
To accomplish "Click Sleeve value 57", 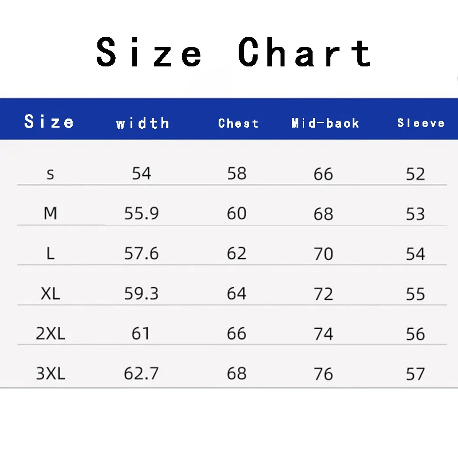I will tap(416, 374).
